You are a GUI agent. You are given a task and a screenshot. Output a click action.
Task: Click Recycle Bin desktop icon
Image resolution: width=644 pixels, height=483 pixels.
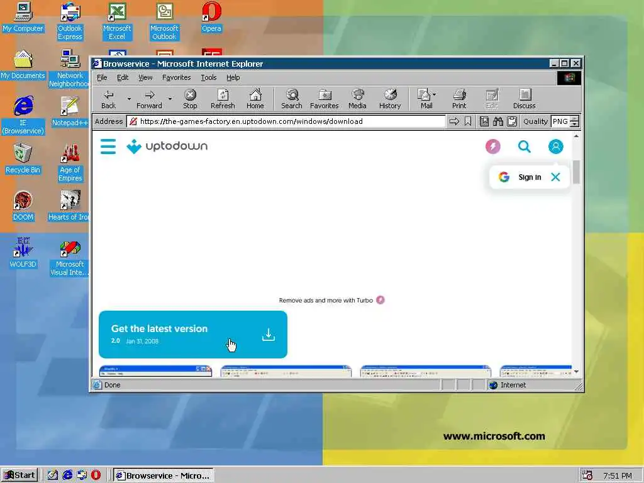pyautogui.click(x=23, y=159)
